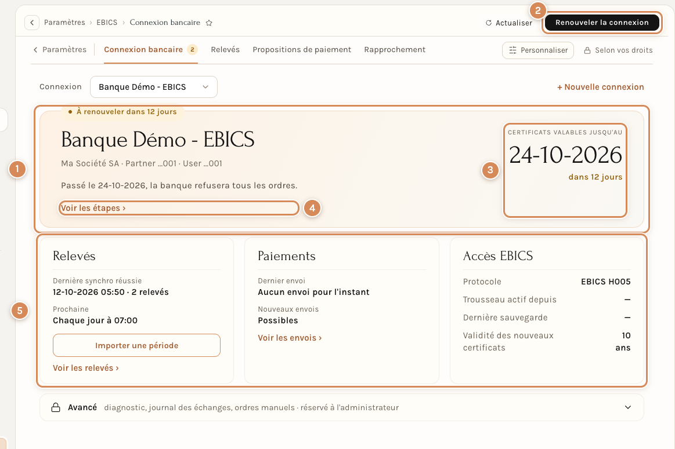Expand the Avancé section chevron
This screenshot has width=675, height=449.
pos(628,407)
